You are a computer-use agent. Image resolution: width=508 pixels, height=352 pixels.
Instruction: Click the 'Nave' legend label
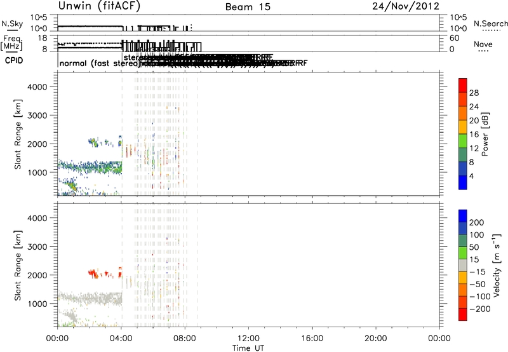point(483,44)
